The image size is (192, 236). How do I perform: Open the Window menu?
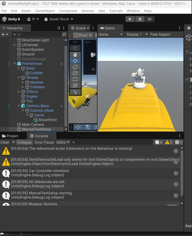click(133, 11)
